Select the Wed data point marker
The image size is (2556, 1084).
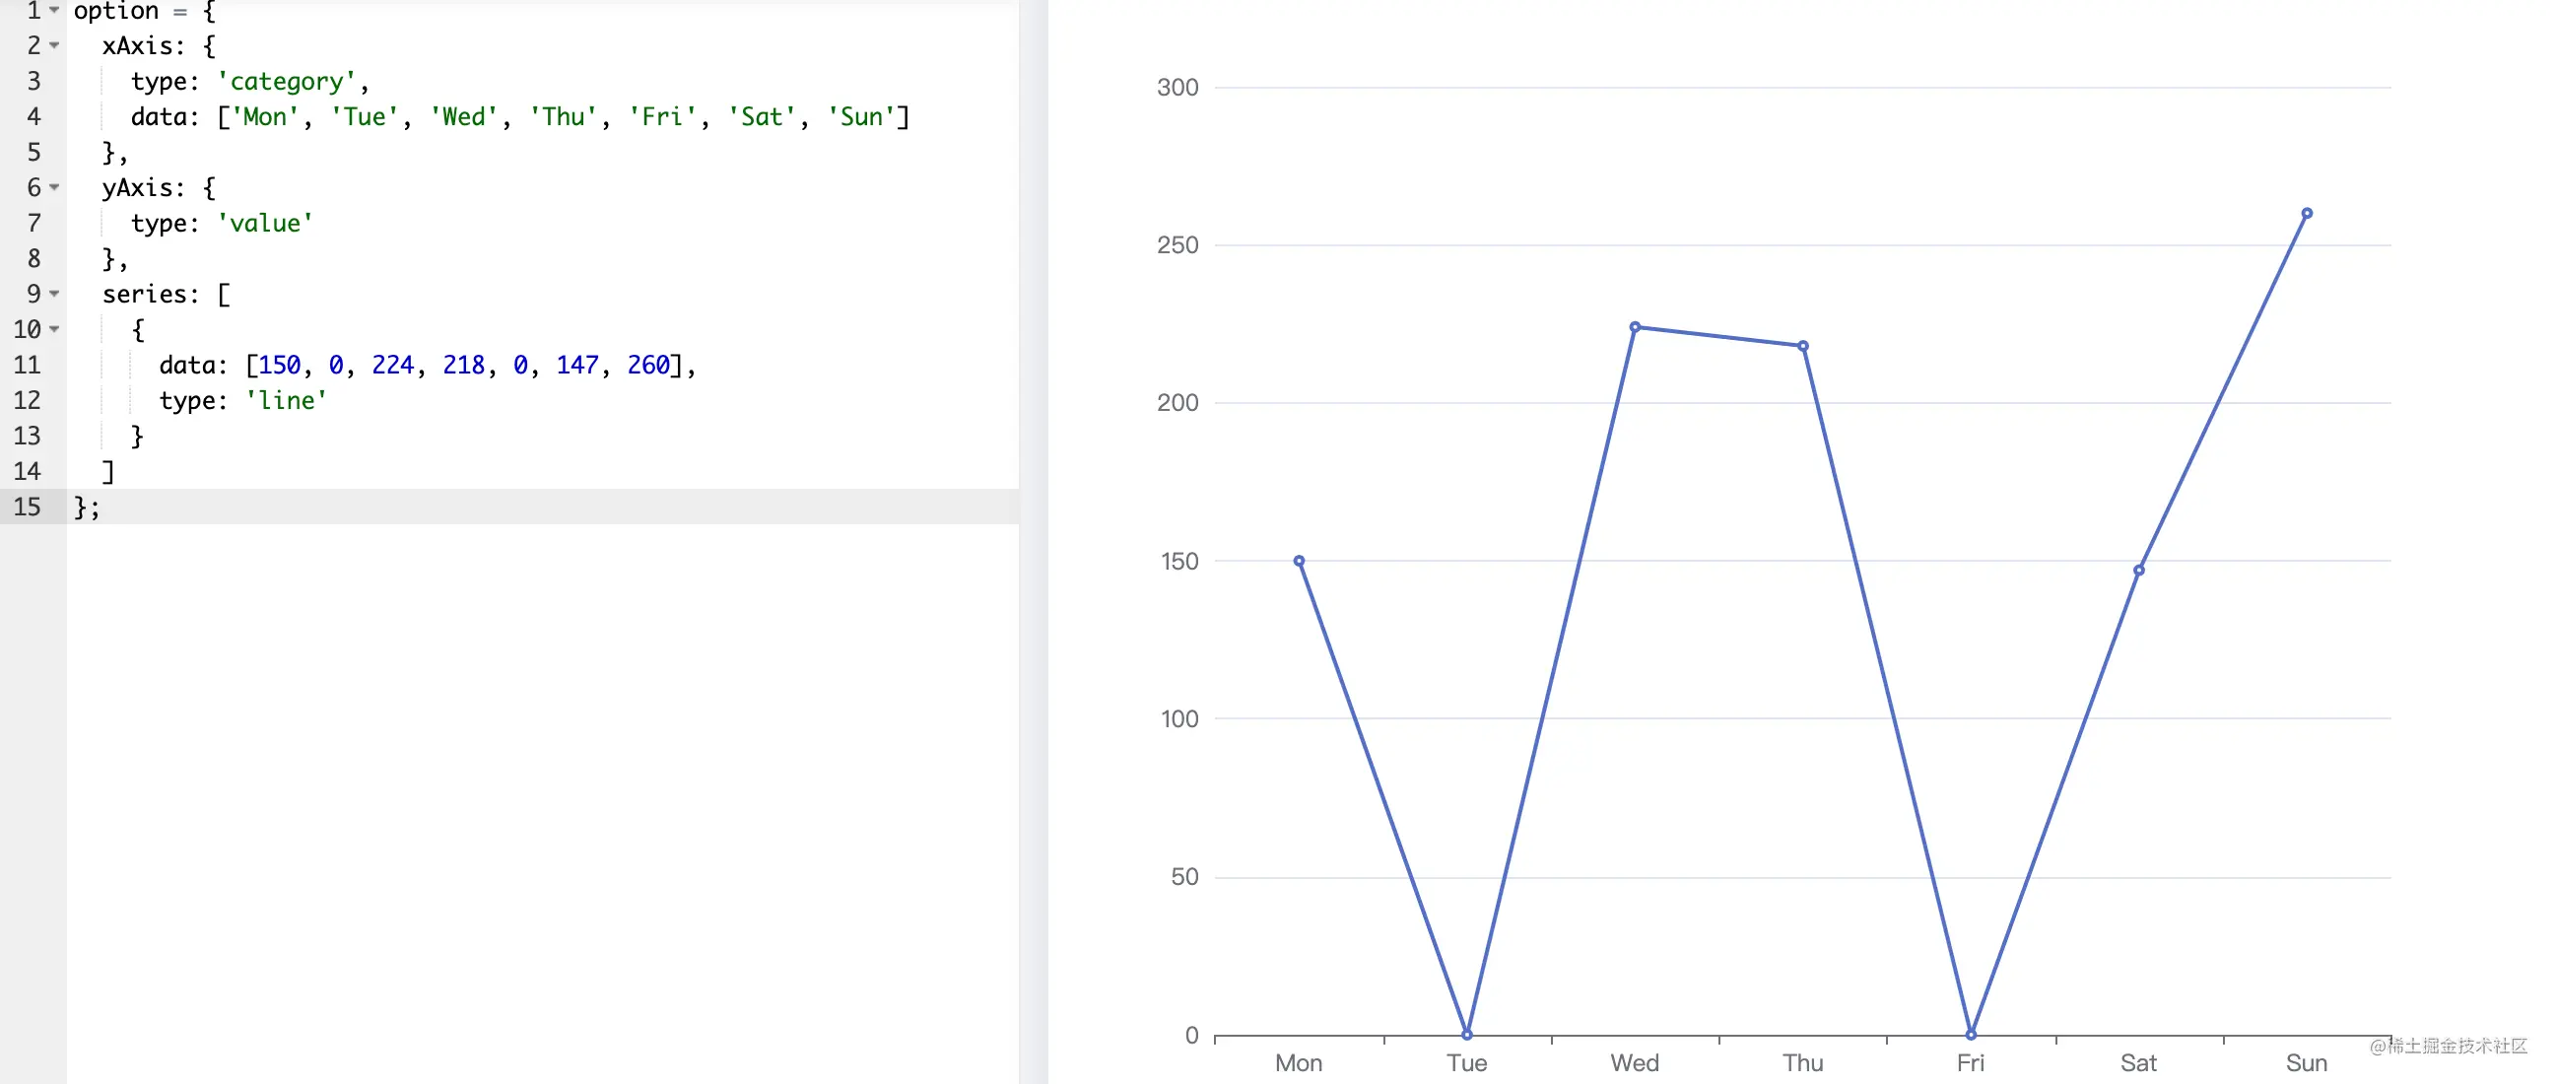pos(1635,326)
